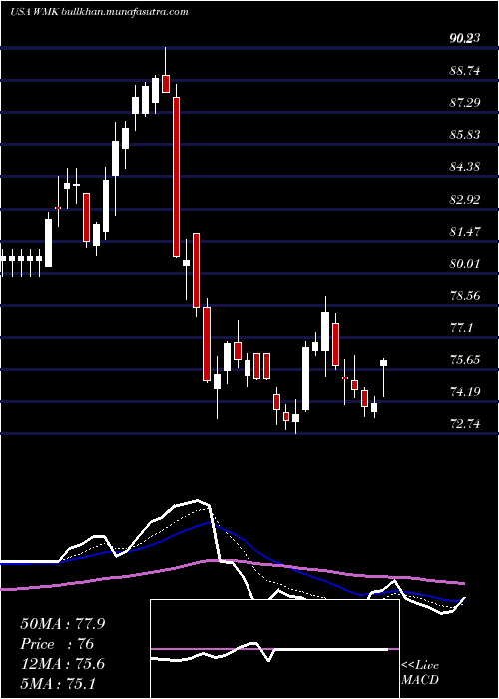The height and width of the screenshot is (699, 499).
Task: Click the 82.92 price axis label
Action: click(465, 200)
